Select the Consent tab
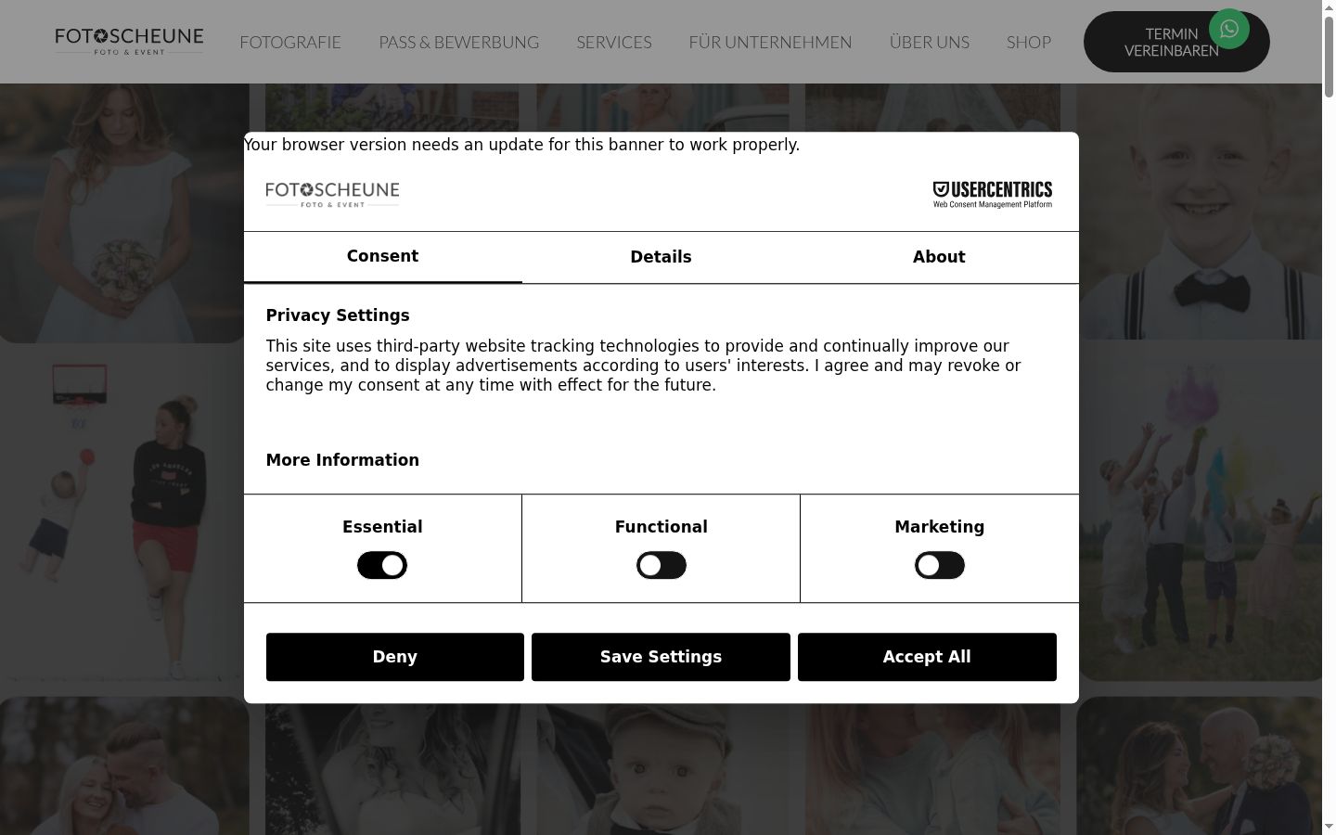 coord(382,257)
